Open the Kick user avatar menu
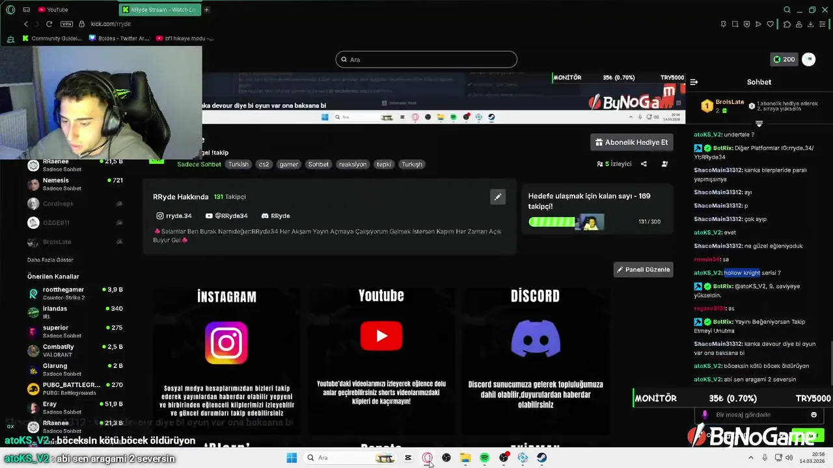 click(809, 59)
